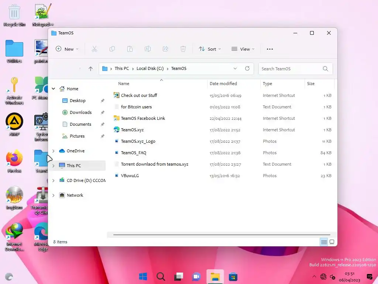Launch ImgBurn from desktop

14,198
